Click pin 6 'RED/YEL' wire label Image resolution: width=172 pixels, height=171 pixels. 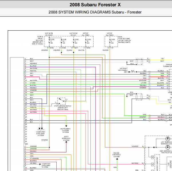pos(33,71)
